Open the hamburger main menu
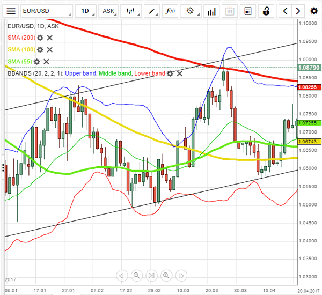The image size is (322, 295). tap(11, 11)
